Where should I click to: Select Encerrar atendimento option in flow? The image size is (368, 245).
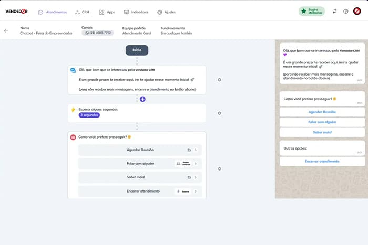coord(140,191)
